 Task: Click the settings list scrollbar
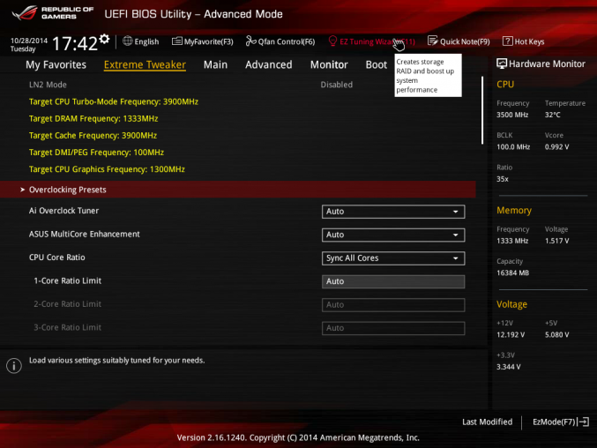482,110
